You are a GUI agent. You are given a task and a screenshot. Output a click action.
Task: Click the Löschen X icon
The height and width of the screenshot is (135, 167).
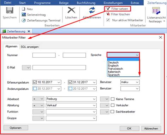click(x=71, y=10)
